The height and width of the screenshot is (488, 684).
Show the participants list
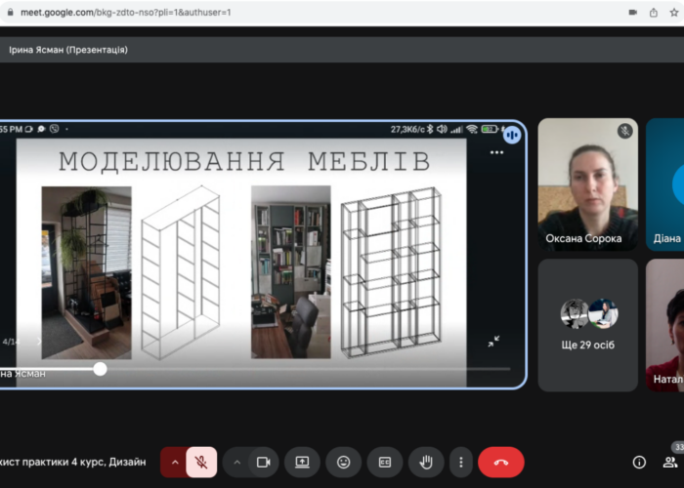click(x=670, y=462)
